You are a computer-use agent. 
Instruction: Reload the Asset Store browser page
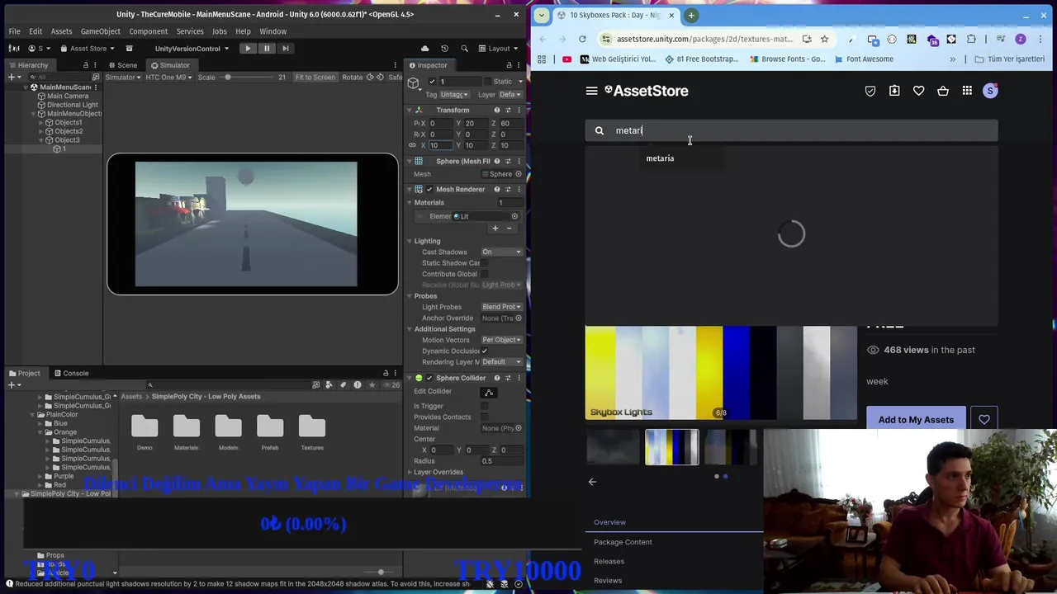[582, 39]
